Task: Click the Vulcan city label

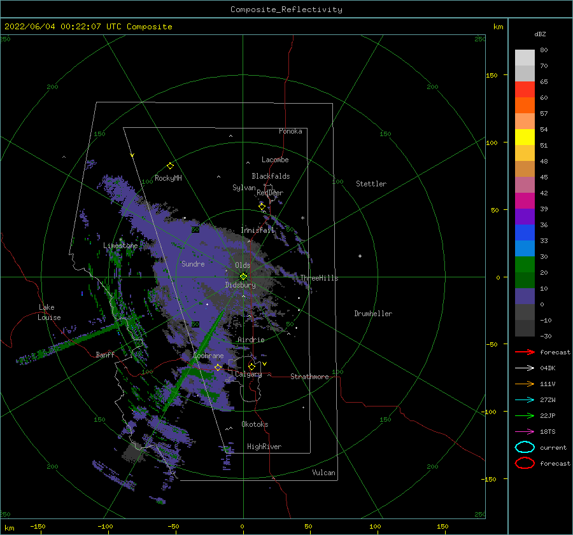Action: 324,473
